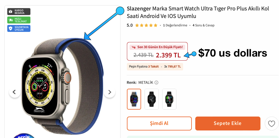Image resolution: width=279 pixels, height=138 pixels.
Task: Click the Şimdi Al button
Action: coord(159,124)
